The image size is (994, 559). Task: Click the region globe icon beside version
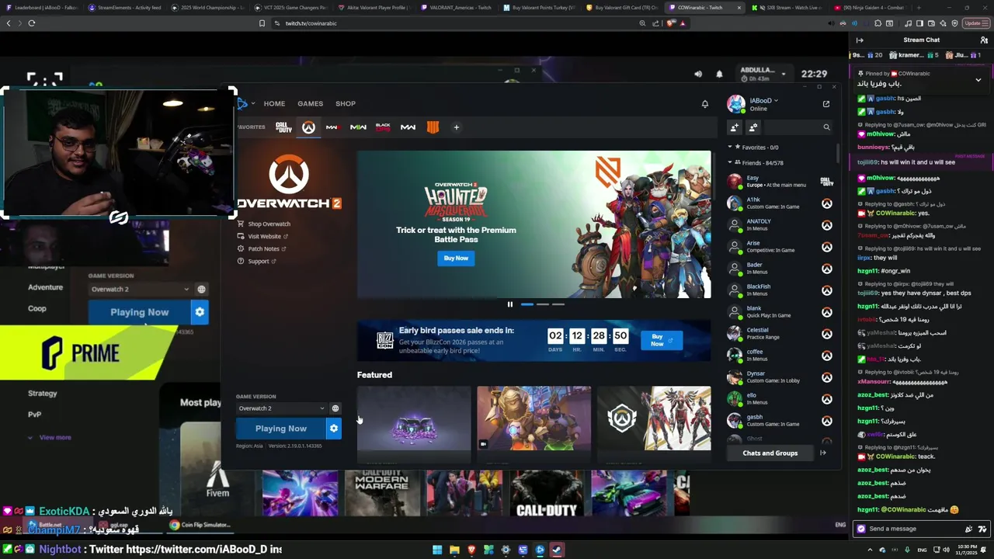tap(335, 408)
